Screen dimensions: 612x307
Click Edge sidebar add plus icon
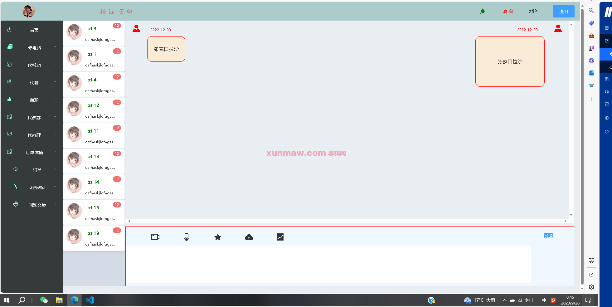click(x=591, y=99)
